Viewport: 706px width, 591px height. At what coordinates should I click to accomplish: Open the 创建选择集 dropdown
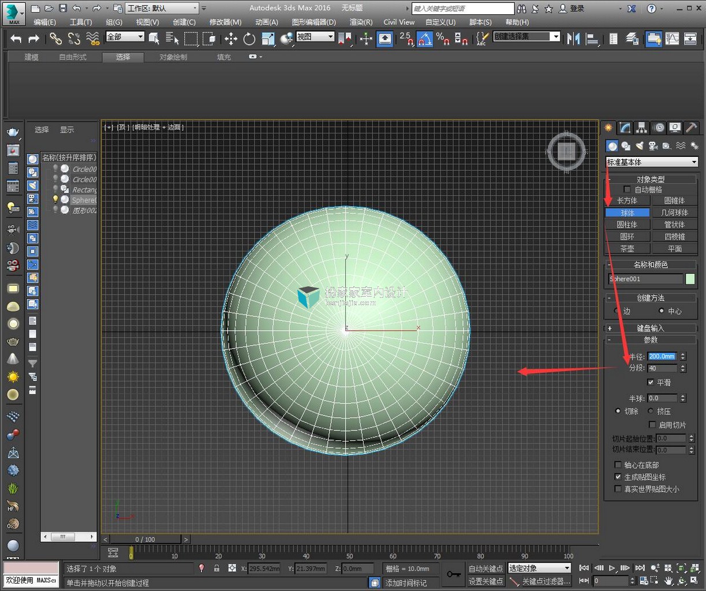(x=526, y=36)
